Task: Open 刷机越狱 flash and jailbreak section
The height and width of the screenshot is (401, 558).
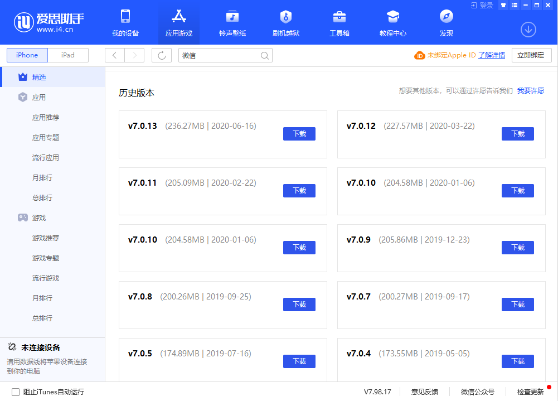Action: 286,23
